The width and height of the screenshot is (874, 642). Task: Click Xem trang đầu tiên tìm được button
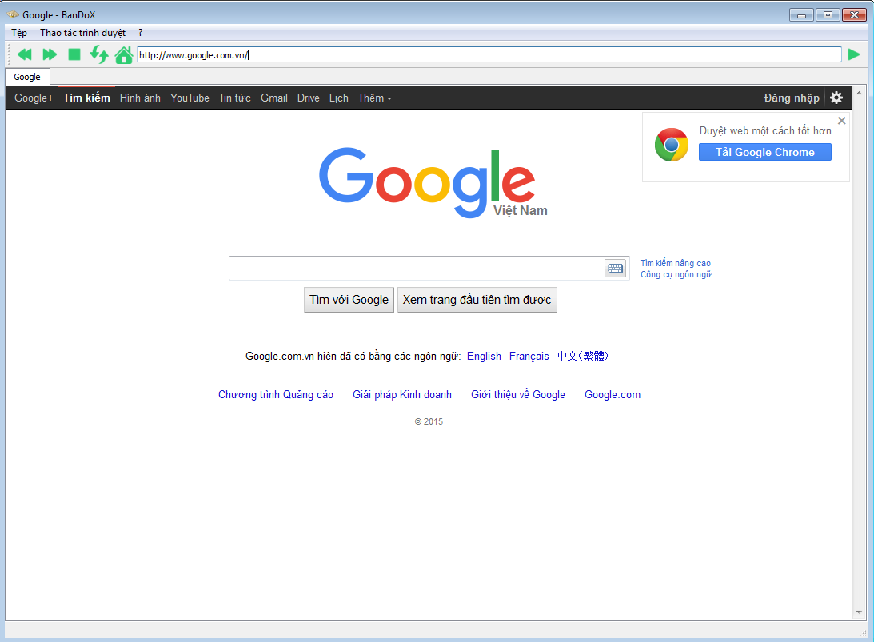pos(477,300)
